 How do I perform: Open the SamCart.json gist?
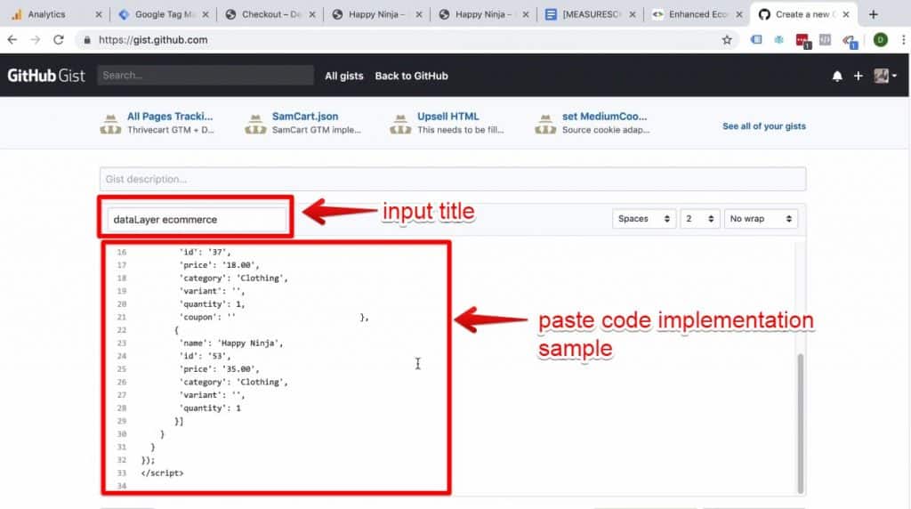tap(305, 117)
